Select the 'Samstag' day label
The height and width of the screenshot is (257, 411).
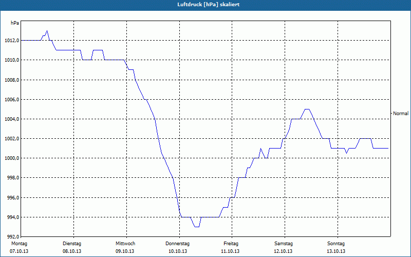(284, 244)
